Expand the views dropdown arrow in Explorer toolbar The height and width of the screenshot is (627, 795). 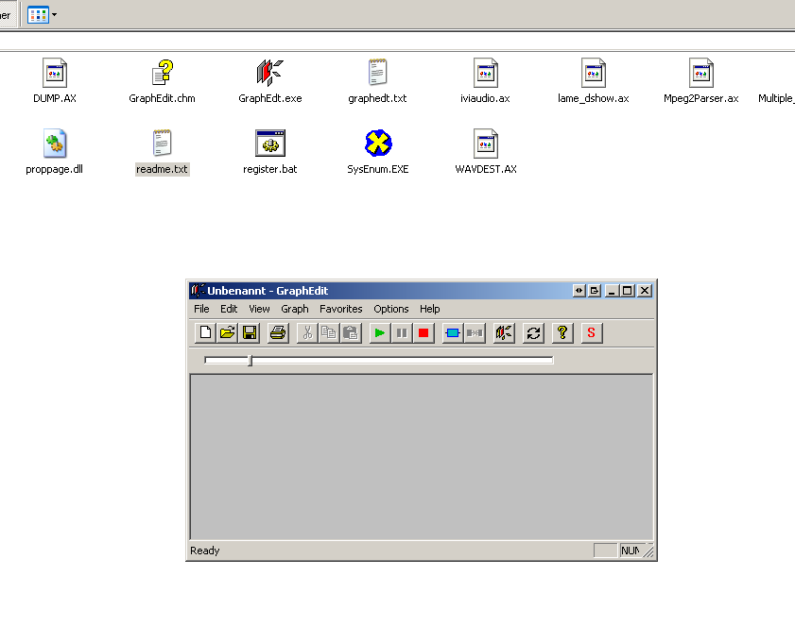click(x=54, y=15)
